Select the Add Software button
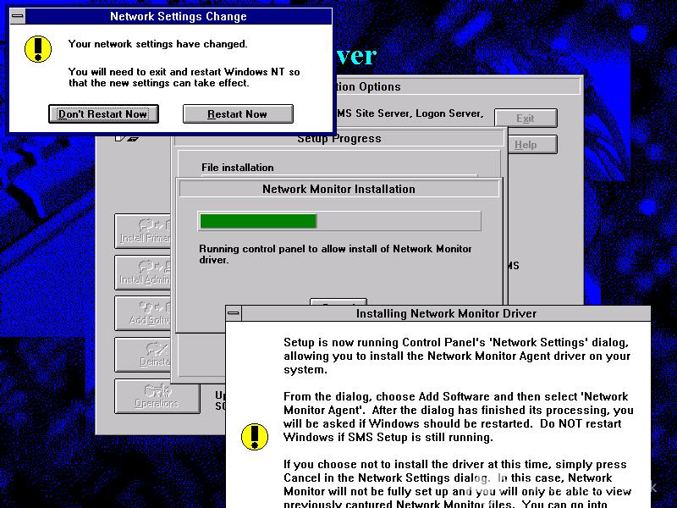677x508 pixels. click(x=143, y=313)
